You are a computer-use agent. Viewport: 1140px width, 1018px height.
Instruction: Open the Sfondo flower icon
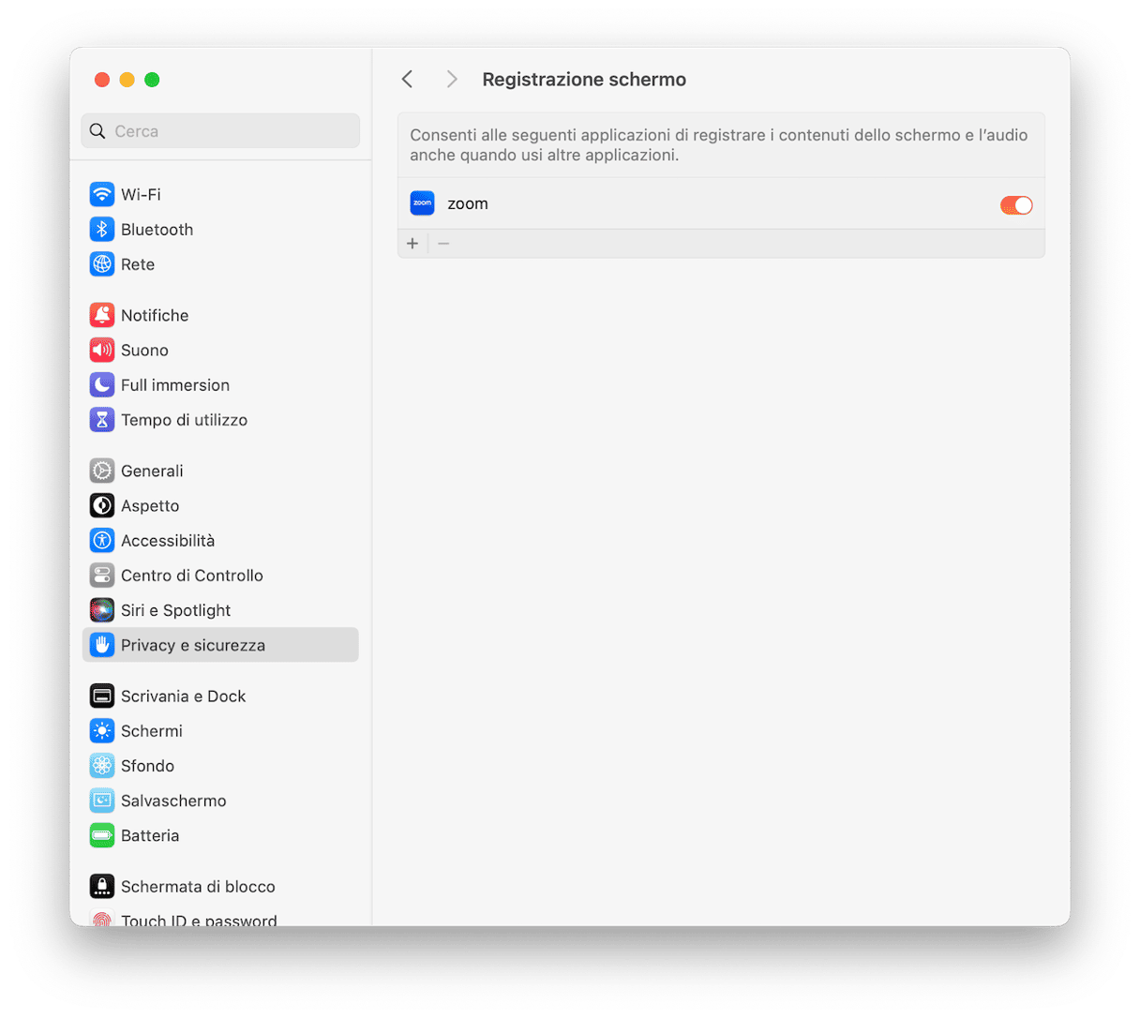[x=101, y=766]
